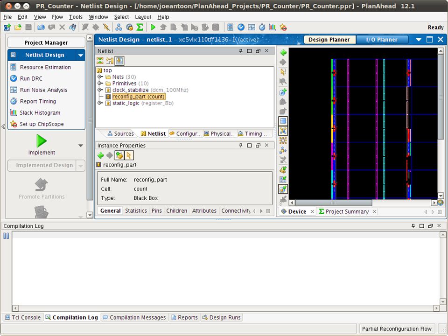
Task: Pin the Netlist panel
Action: 241,51
